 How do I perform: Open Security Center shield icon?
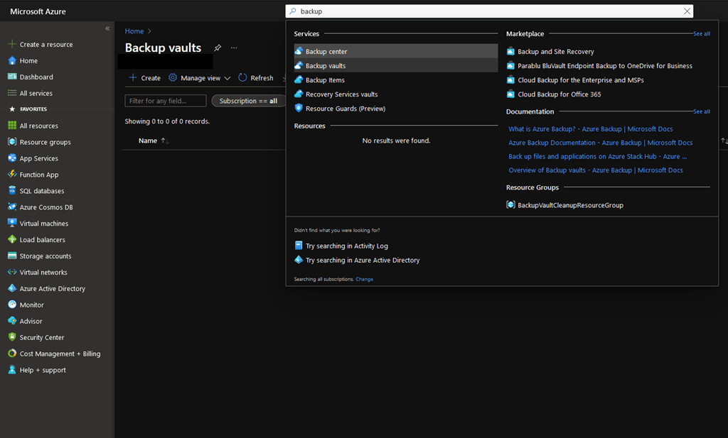click(12, 337)
